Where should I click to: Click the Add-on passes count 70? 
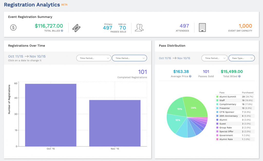tap(123, 28)
